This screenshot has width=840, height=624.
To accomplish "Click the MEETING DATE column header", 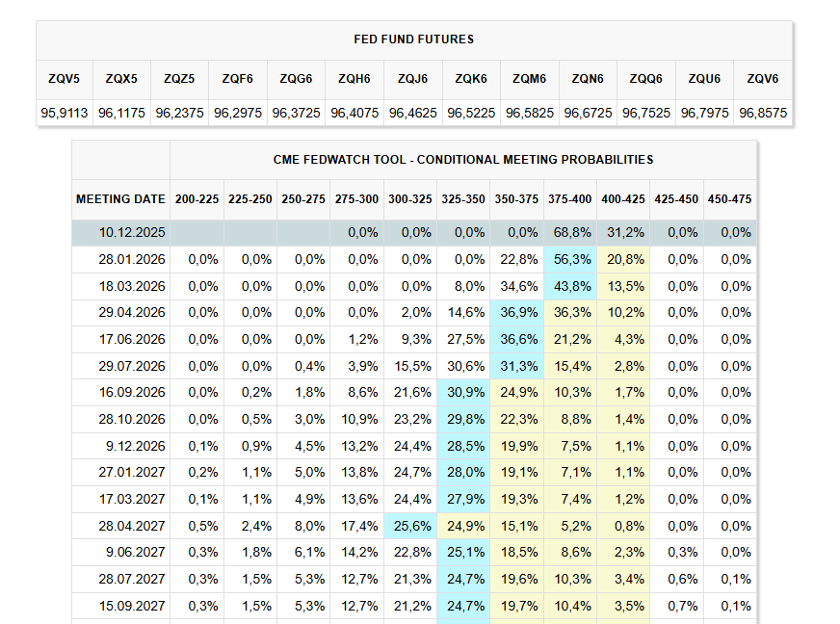I will point(120,199).
